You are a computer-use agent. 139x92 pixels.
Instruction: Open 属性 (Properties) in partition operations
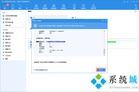click(5, 59)
